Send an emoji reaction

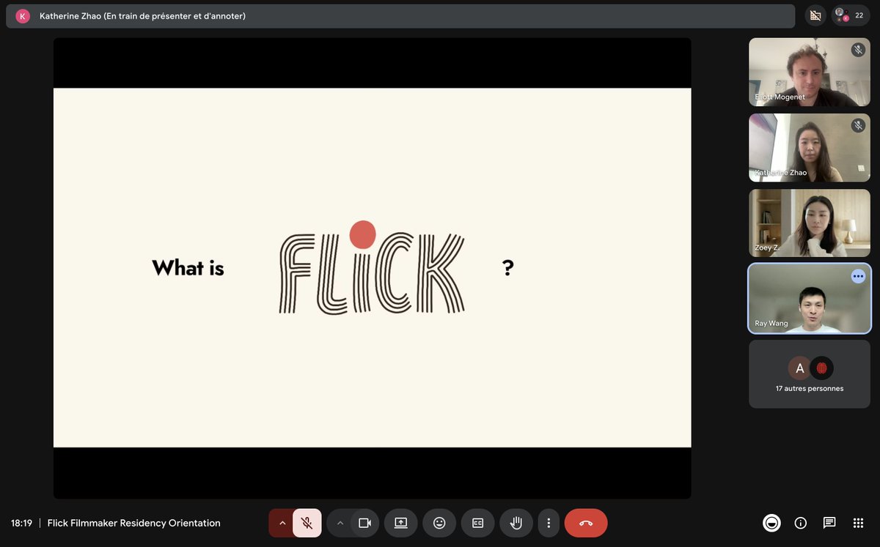[439, 523]
